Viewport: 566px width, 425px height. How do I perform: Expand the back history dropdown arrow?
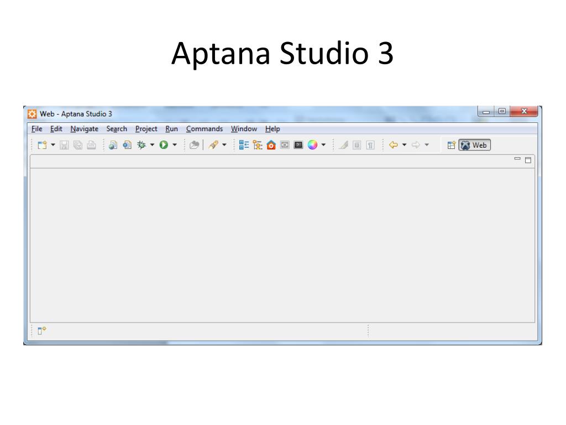(x=404, y=145)
